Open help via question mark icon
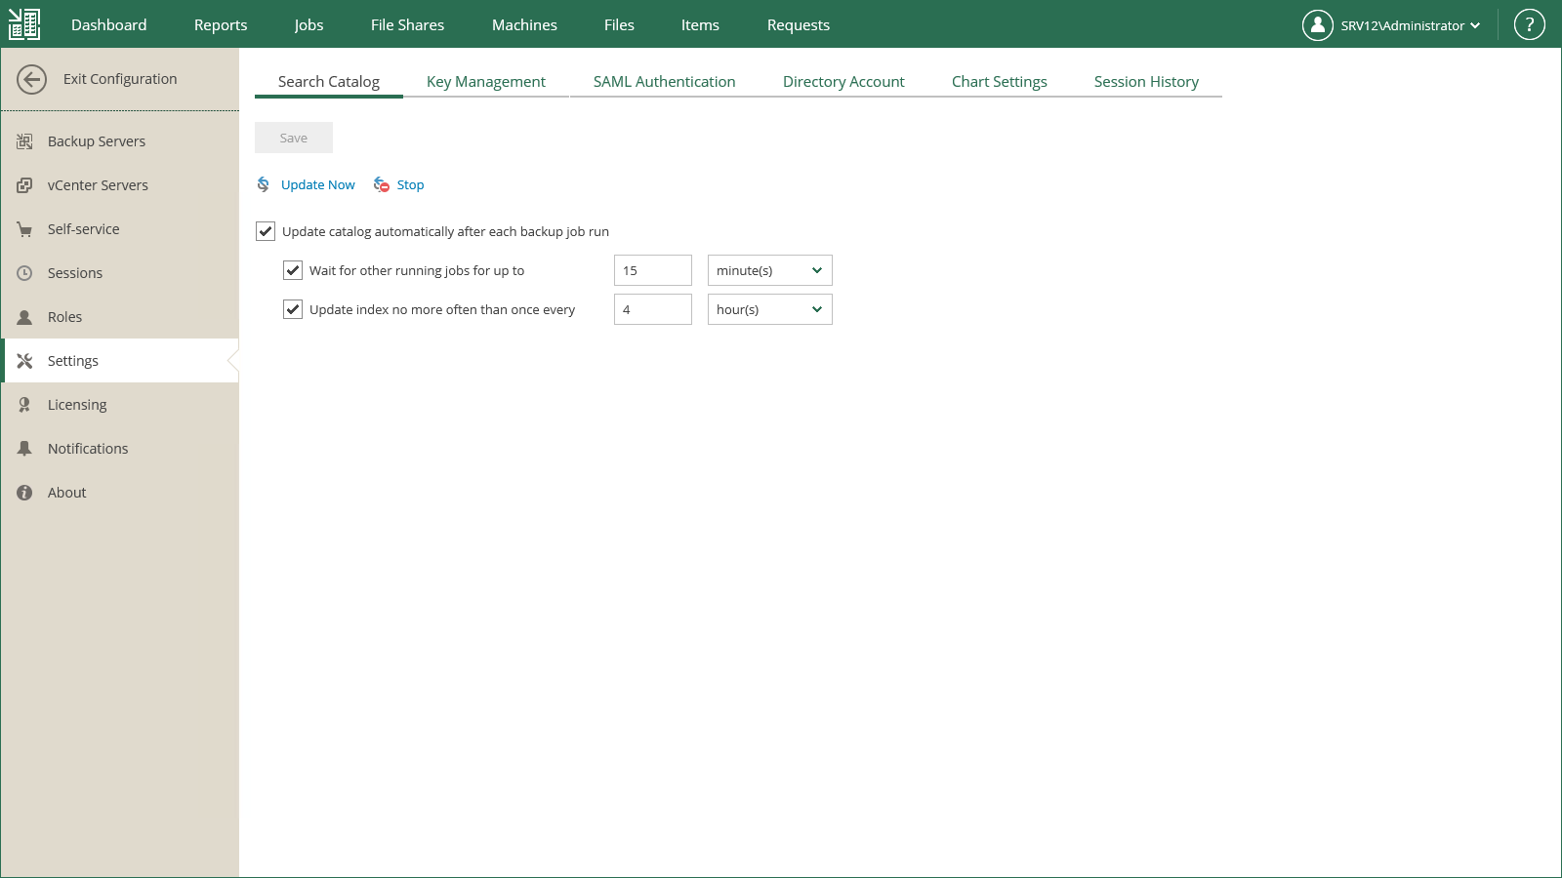This screenshot has width=1562, height=878. [x=1530, y=25]
